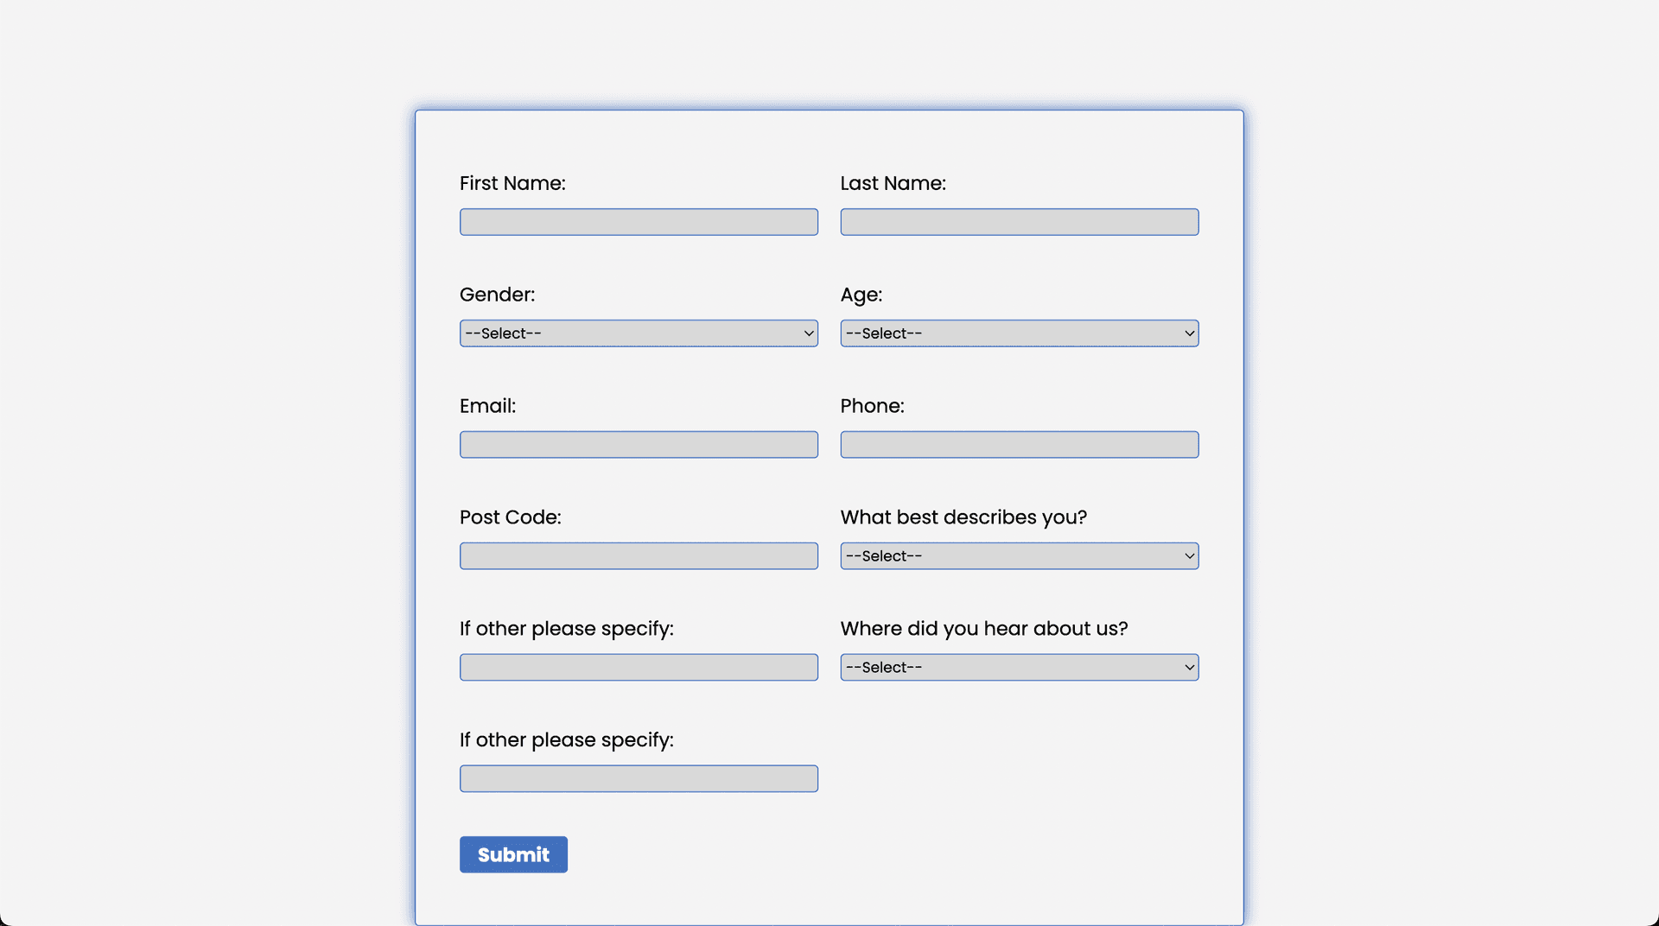Click the 'First Name:' label text
1659x926 pixels.
point(512,183)
